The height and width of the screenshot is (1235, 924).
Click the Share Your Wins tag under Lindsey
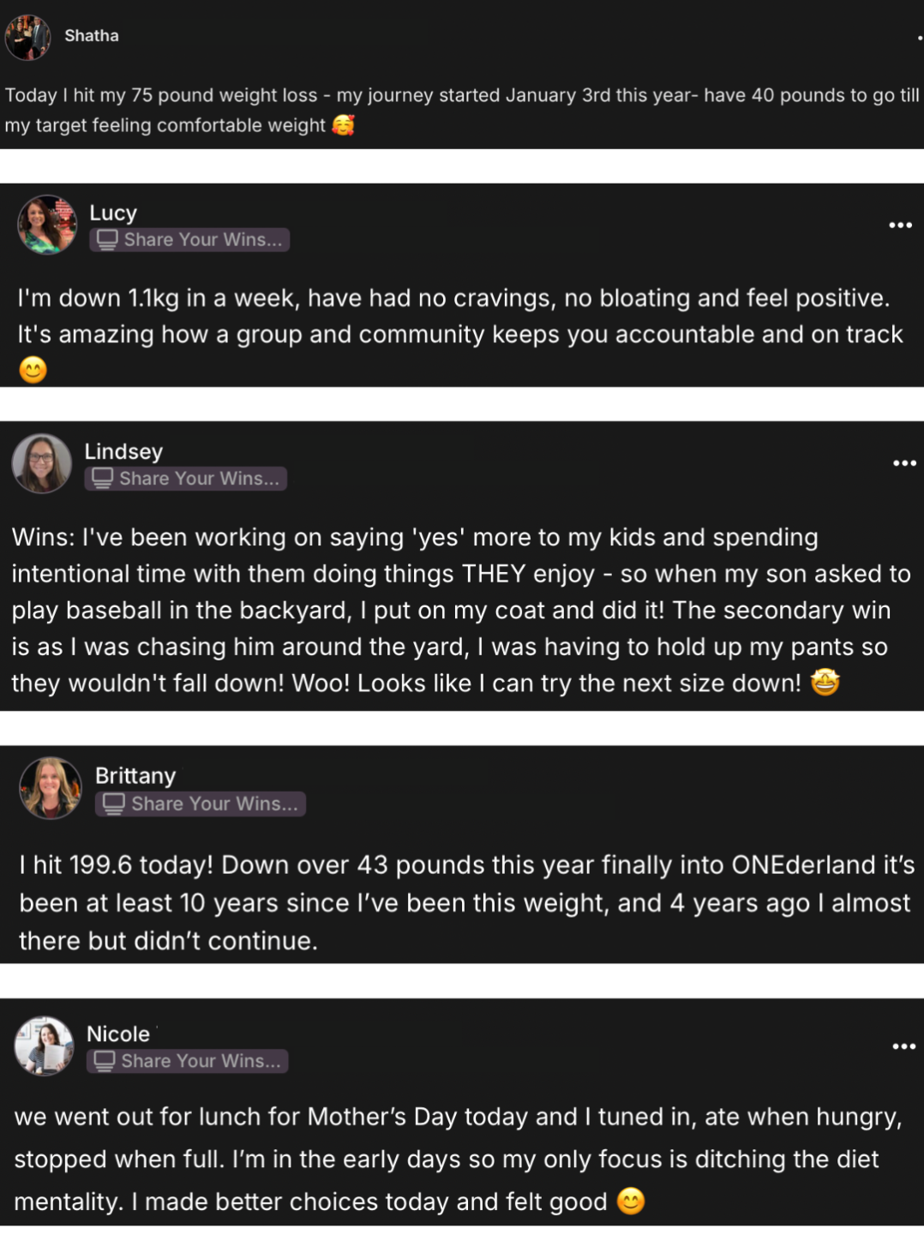[185, 479]
